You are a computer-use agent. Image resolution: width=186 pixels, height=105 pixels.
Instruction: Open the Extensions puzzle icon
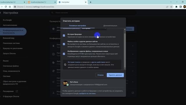point(176,7)
